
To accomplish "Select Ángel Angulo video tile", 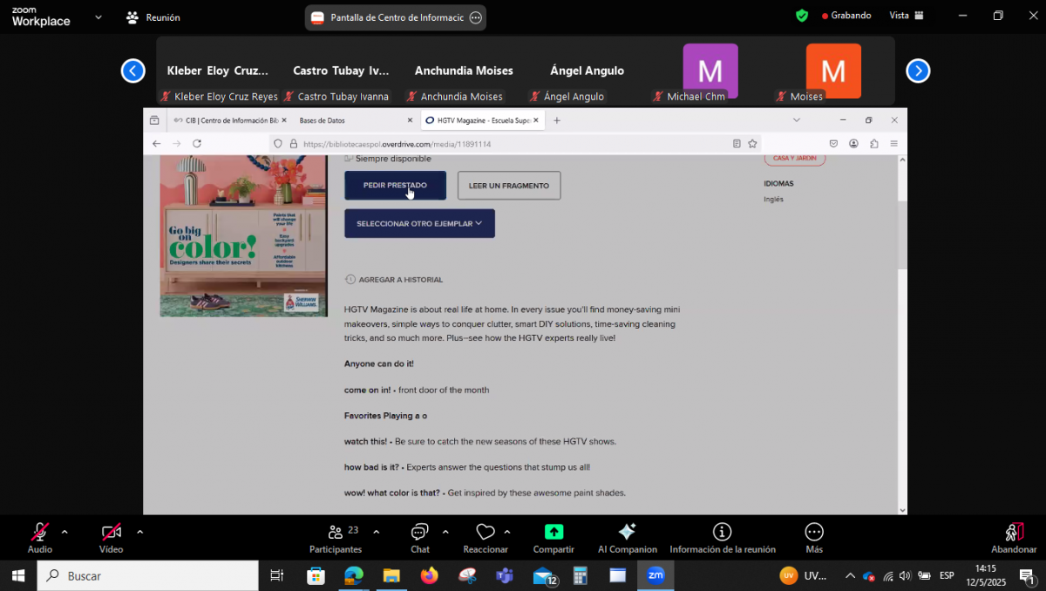I will [x=587, y=71].
